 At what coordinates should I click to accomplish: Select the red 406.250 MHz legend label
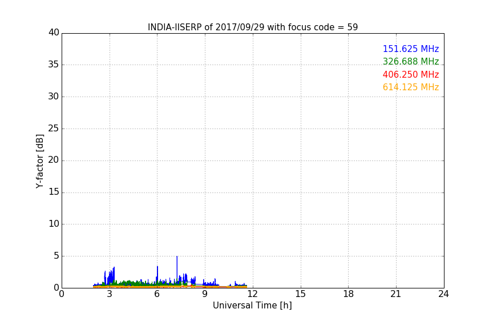click(x=411, y=74)
